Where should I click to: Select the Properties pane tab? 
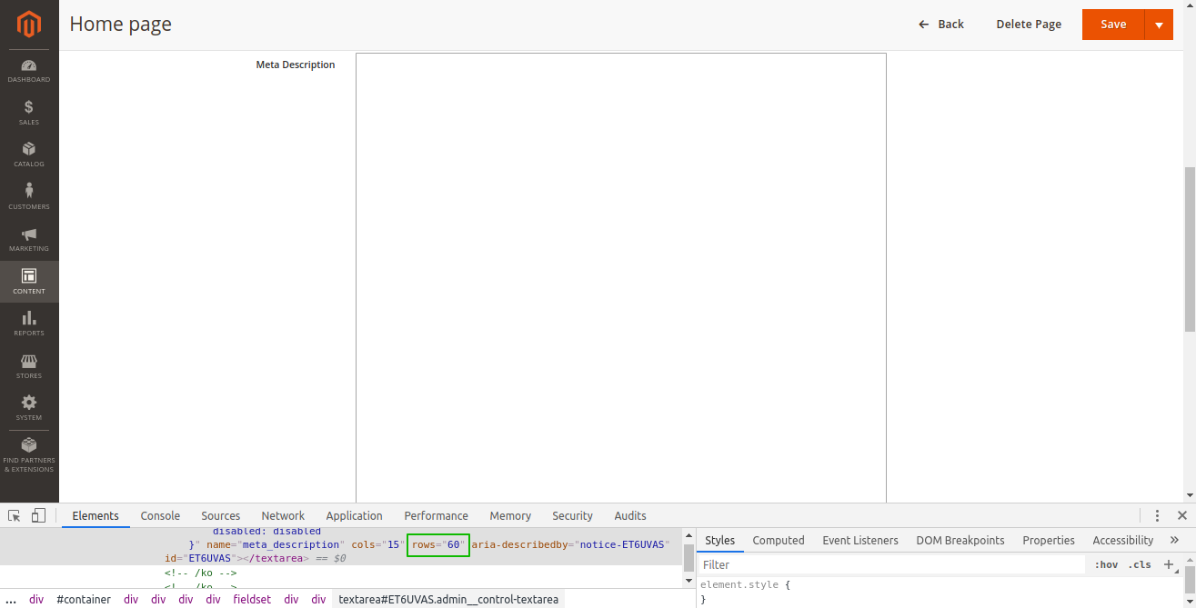click(1049, 540)
